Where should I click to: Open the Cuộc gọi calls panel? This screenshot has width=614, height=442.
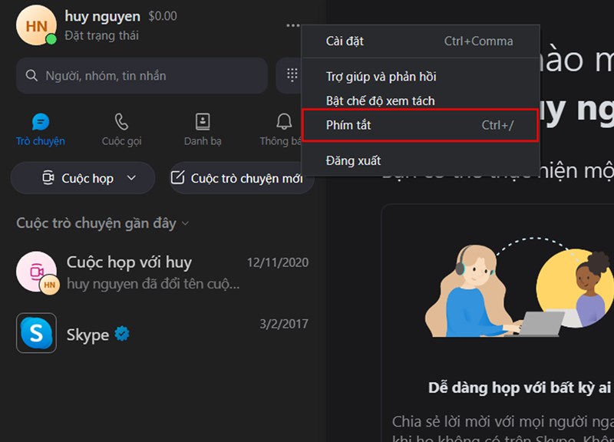pyautogui.click(x=120, y=121)
